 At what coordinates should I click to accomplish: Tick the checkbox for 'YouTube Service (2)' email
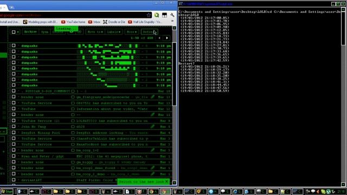(x=14, y=120)
